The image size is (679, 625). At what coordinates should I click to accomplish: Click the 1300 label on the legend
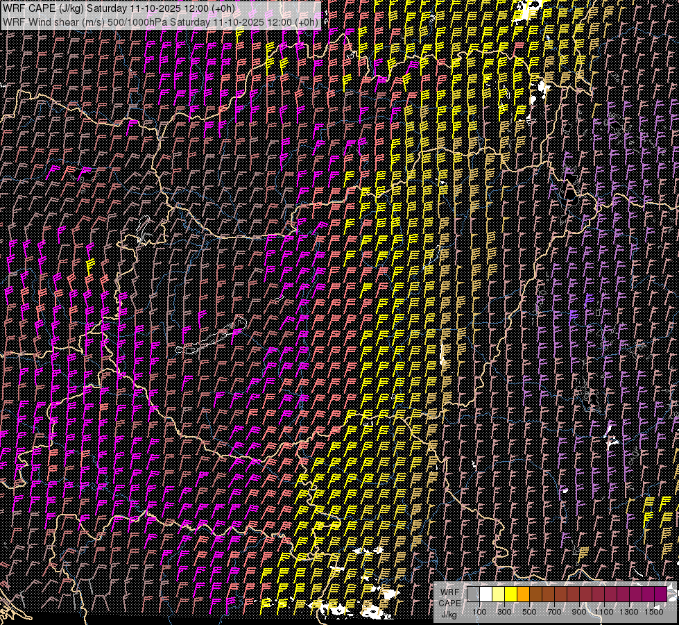(629, 612)
